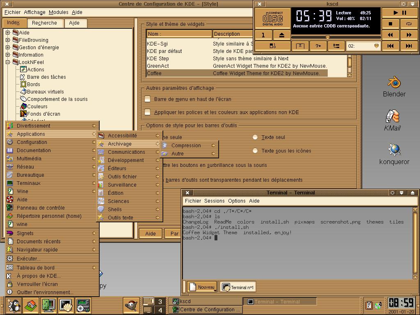Stop playback in kscd

[x=390, y=24]
